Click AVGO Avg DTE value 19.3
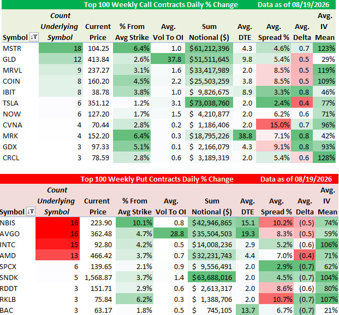 point(247,234)
